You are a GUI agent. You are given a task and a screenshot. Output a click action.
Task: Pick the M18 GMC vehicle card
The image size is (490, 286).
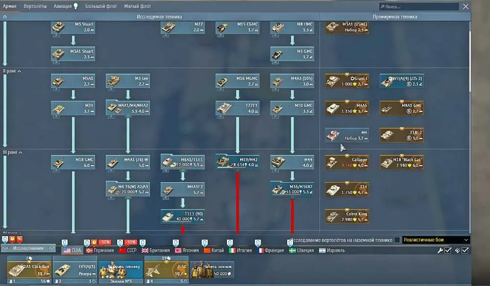(73, 163)
